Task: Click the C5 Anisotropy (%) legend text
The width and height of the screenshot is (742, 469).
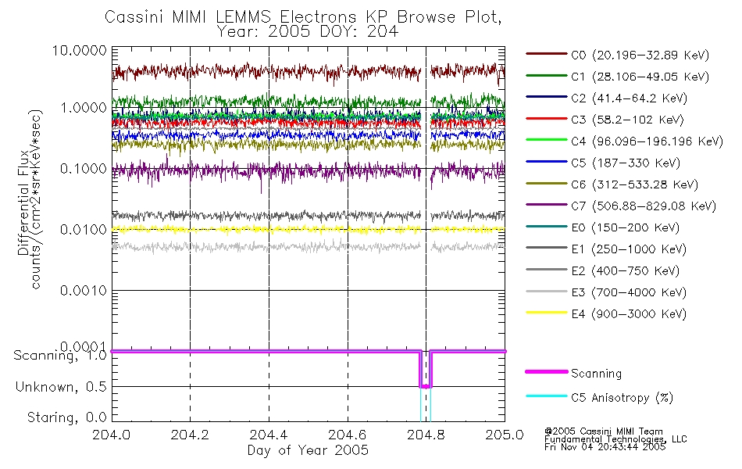Action: click(x=622, y=397)
